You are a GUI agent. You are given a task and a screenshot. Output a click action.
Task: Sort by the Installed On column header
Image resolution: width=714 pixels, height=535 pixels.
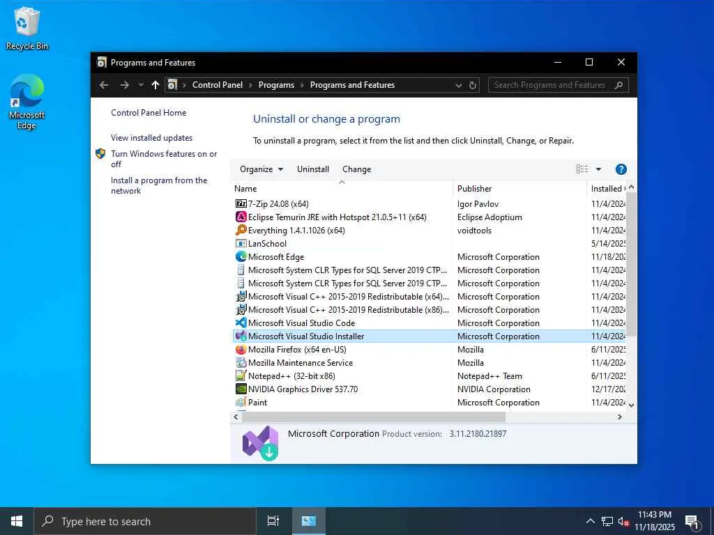pyautogui.click(x=607, y=189)
